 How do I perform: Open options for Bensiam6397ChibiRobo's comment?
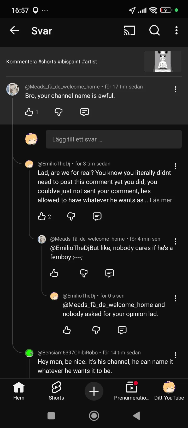click(175, 355)
